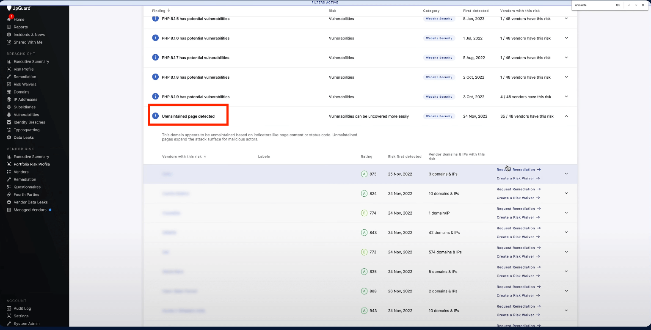
Task: Click the 'Filters Active' banner
Action: click(325, 3)
